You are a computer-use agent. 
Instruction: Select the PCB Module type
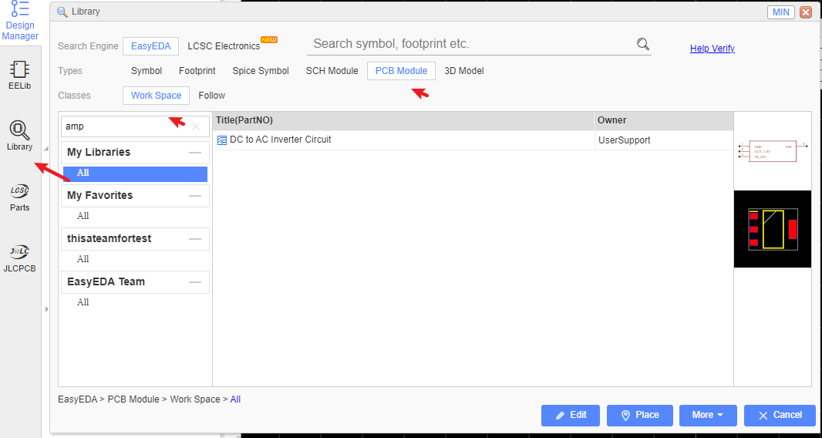[401, 71]
